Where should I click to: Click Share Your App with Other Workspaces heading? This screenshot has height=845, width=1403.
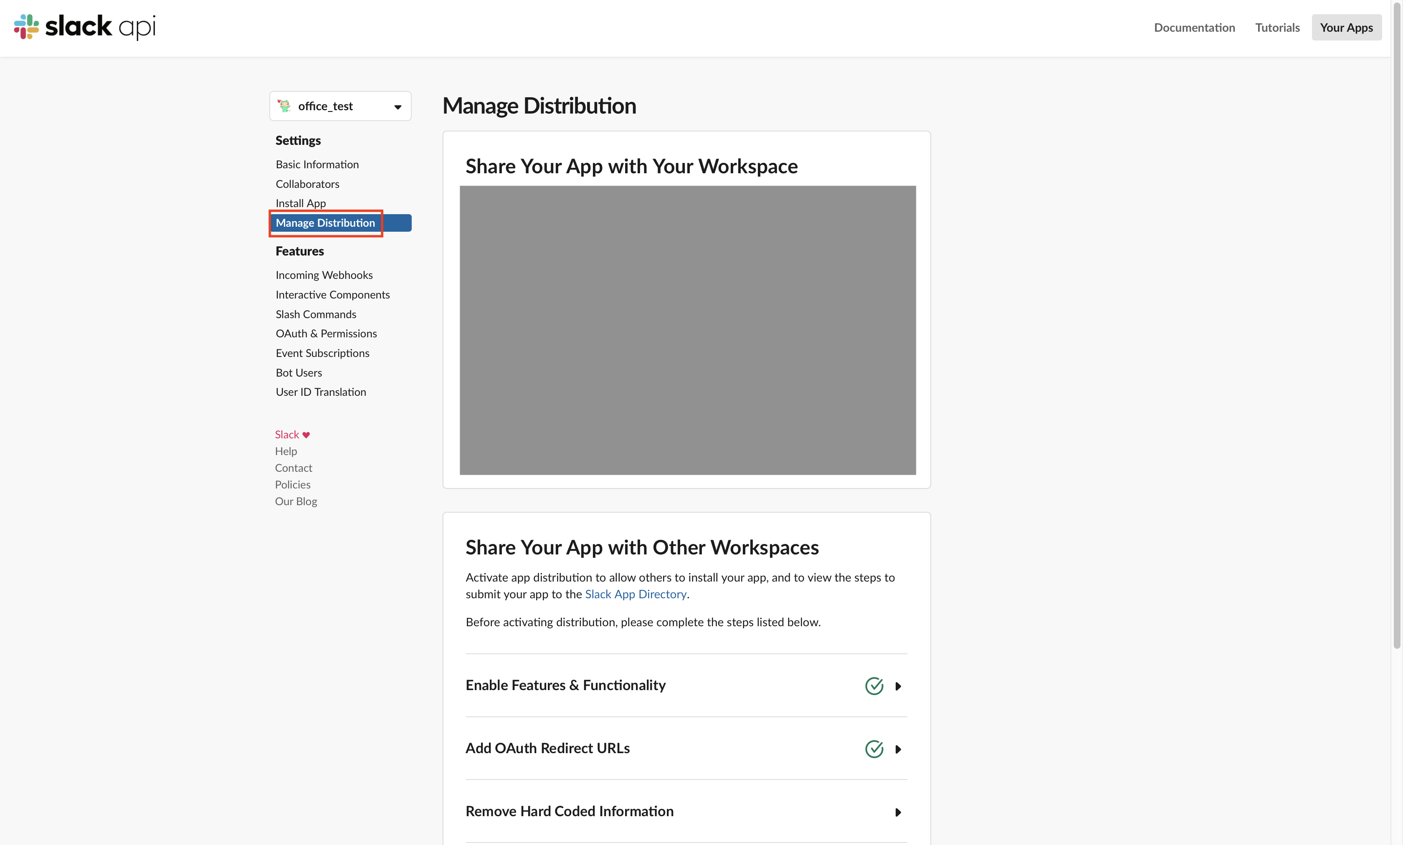coord(642,547)
